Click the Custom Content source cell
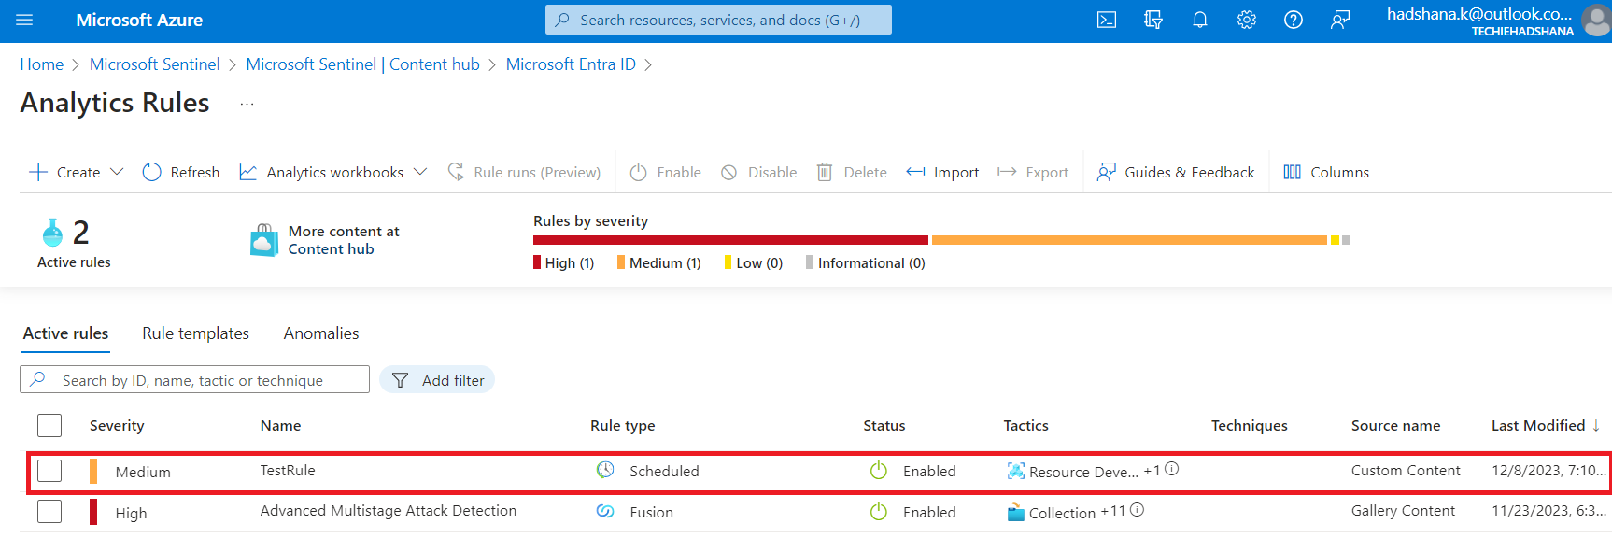The width and height of the screenshot is (1612, 552). pyautogui.click(x=1406, y=471)
